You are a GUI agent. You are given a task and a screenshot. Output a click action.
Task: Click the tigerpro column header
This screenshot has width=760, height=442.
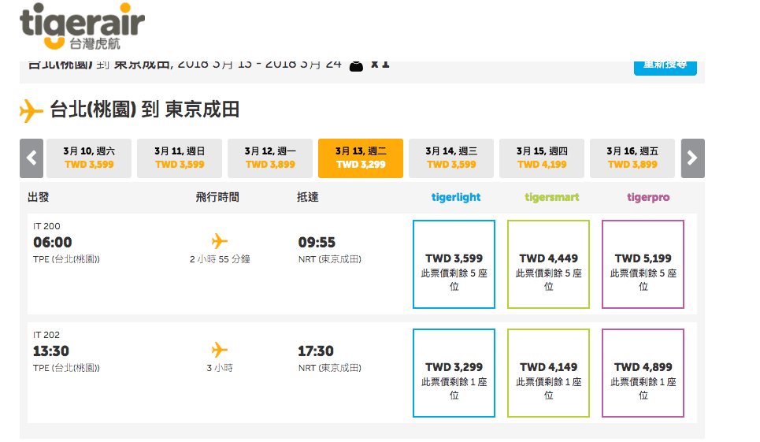pyautogui.click(x=648, y=197)
